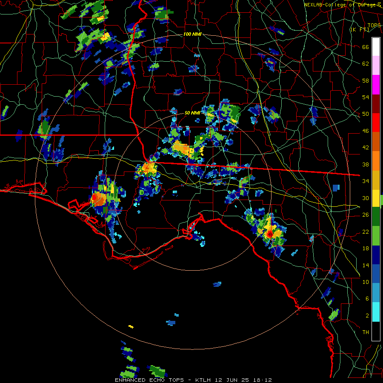
Task: Click the light pink 62 kft legend swatch
Action: [376, 66]
